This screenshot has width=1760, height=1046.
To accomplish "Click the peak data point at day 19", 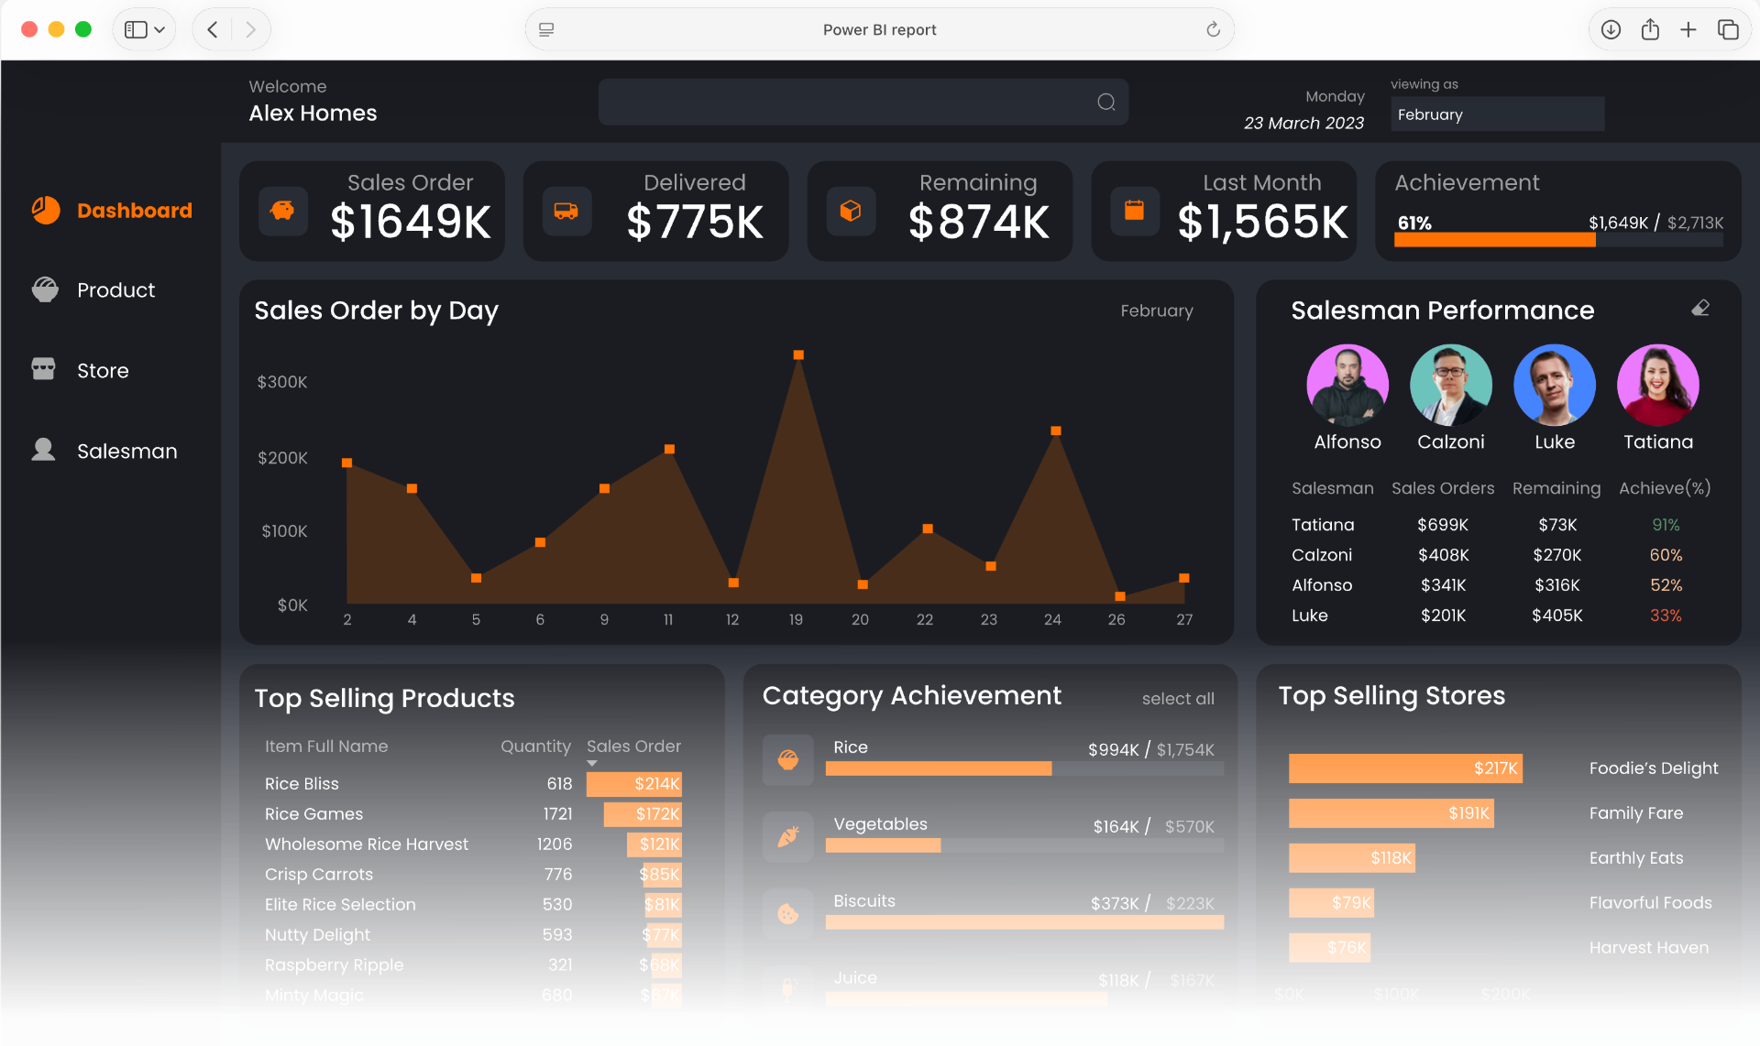I will [798, 354].
